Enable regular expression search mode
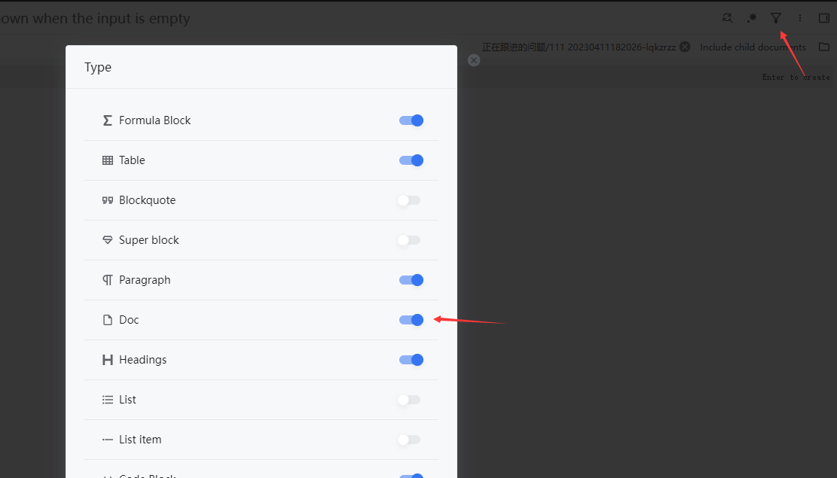 750,17
